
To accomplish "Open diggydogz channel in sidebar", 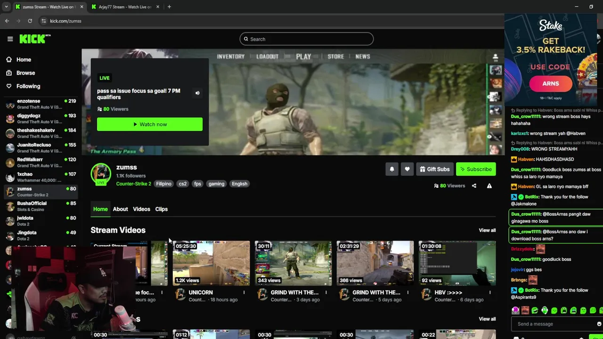I will point(41,119).
